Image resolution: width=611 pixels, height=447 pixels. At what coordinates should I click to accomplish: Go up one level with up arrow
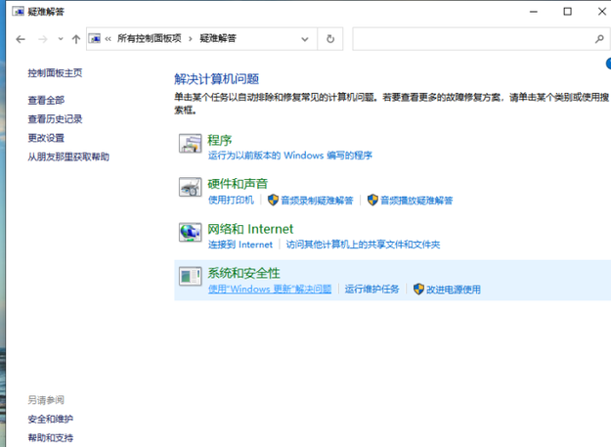tap(76, 39)
